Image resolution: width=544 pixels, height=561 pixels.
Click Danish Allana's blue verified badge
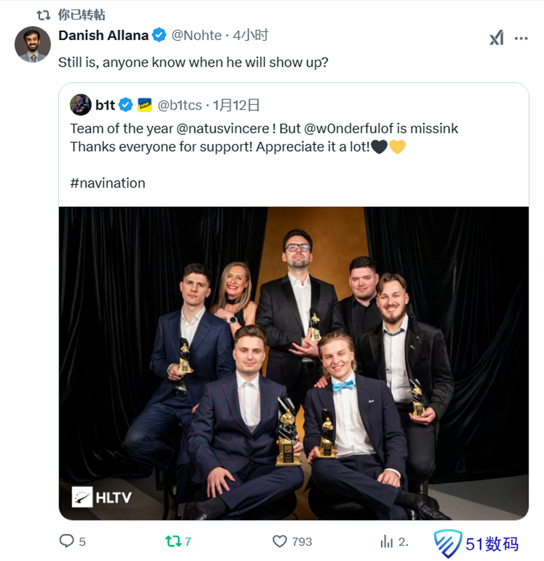coord(159,35)
